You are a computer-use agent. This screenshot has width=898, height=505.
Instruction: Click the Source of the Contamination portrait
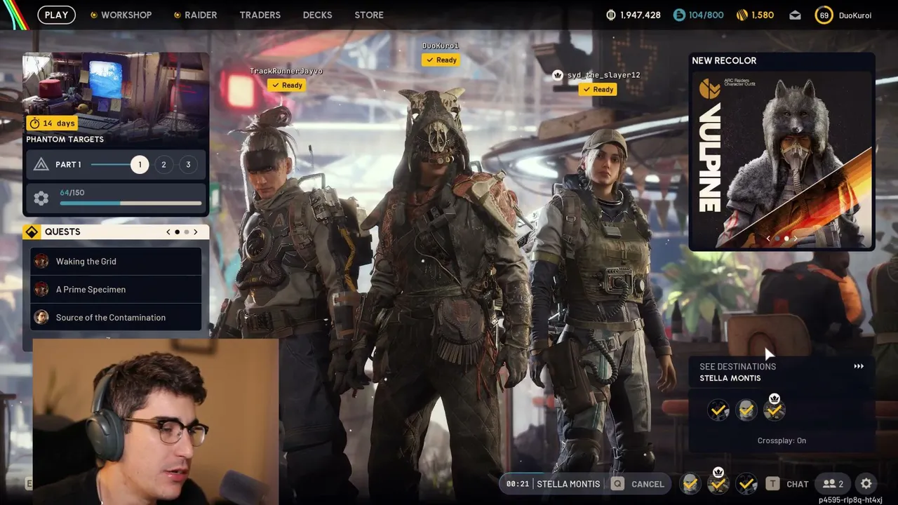[x=41, y=317]
